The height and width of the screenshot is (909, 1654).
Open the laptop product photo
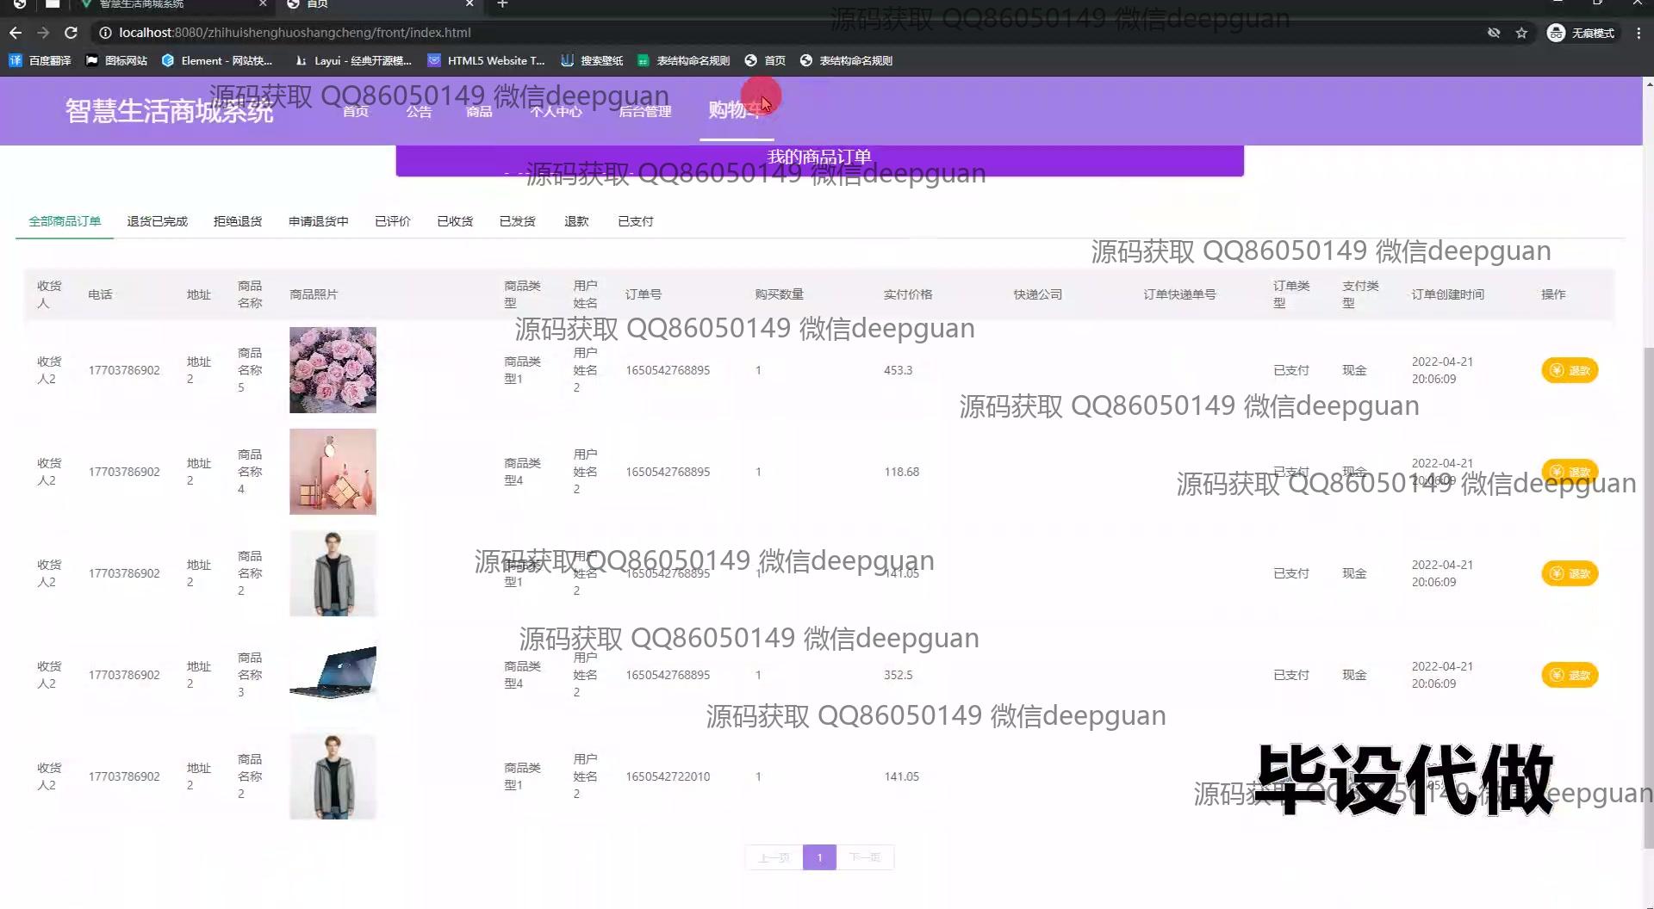point(333,675)
